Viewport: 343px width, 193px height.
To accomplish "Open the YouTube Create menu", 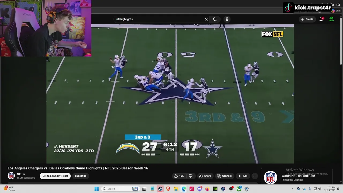I will point(307,19).
